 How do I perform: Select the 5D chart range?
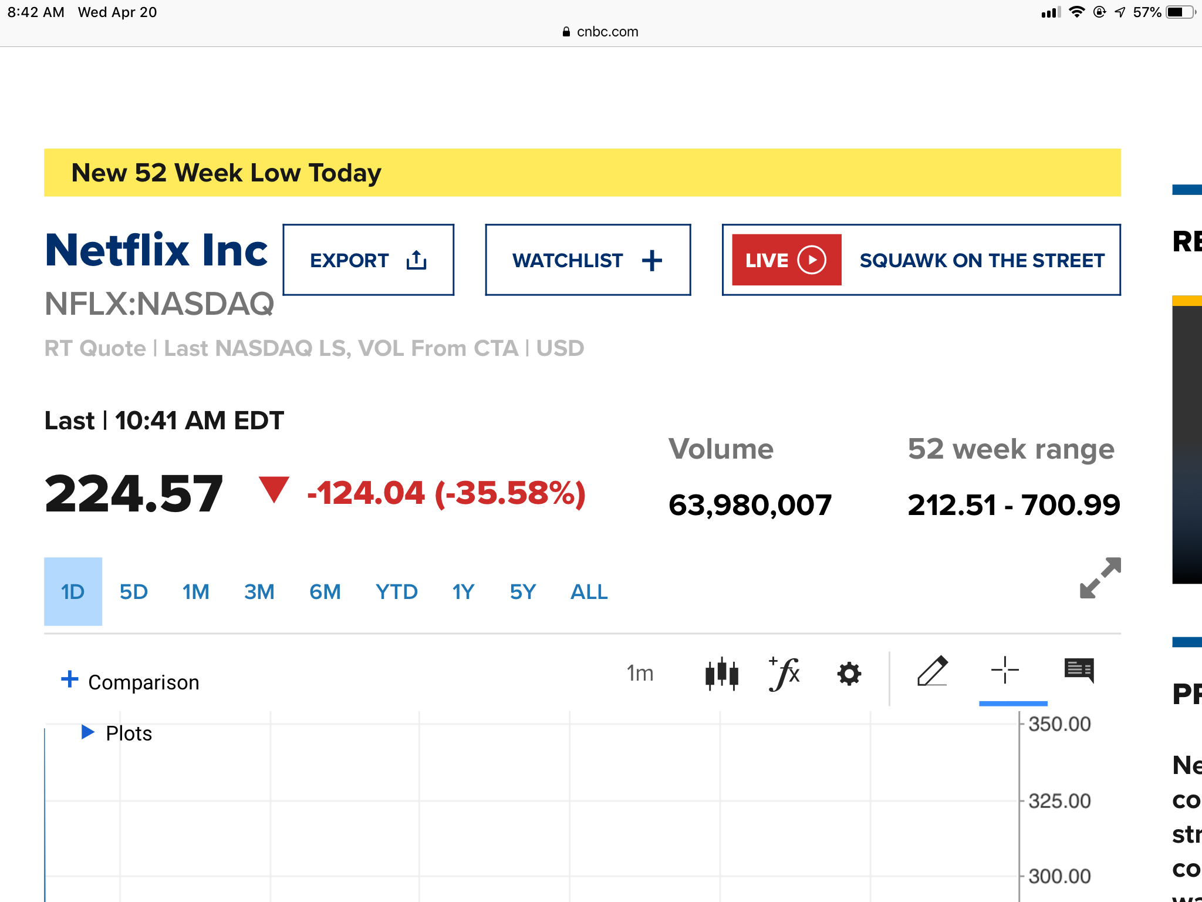tap(133, 591)
